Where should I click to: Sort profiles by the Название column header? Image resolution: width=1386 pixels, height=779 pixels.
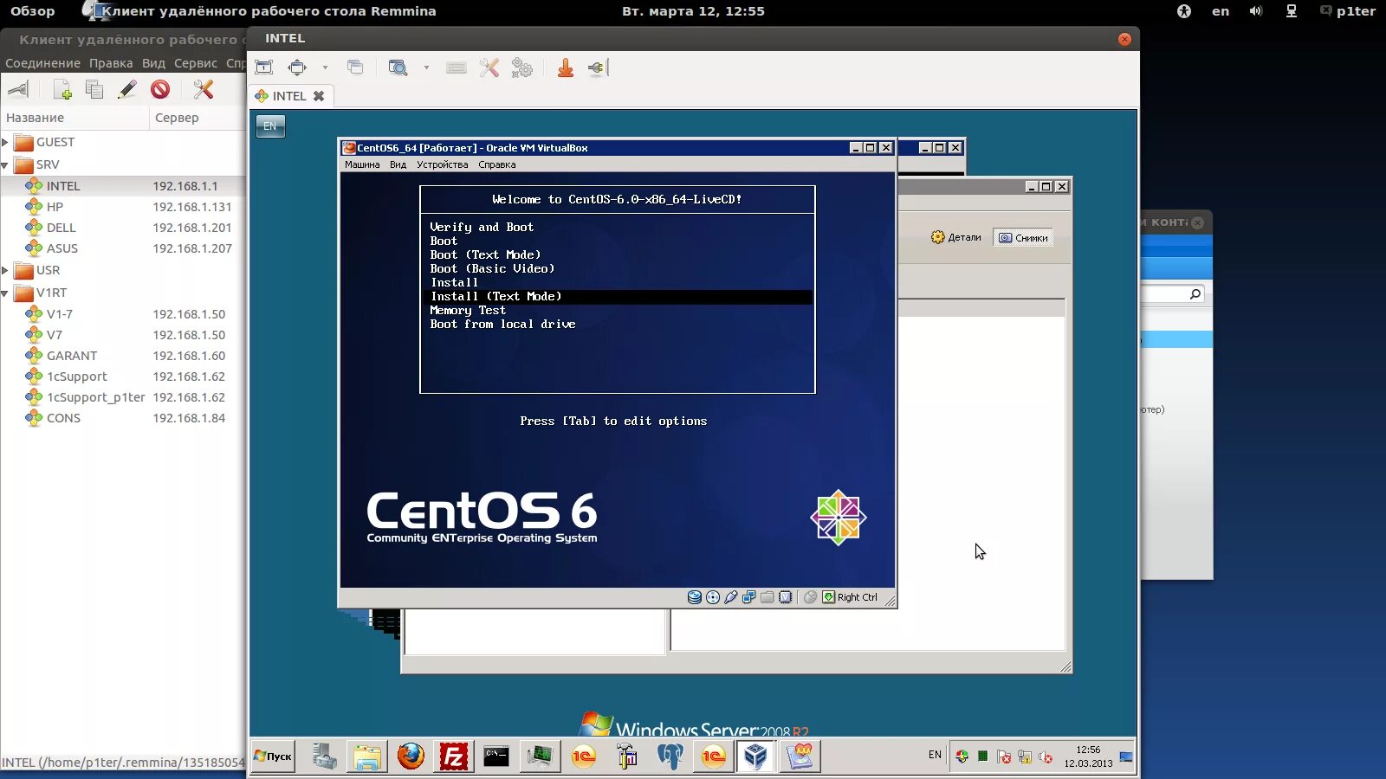pos(74,118)
